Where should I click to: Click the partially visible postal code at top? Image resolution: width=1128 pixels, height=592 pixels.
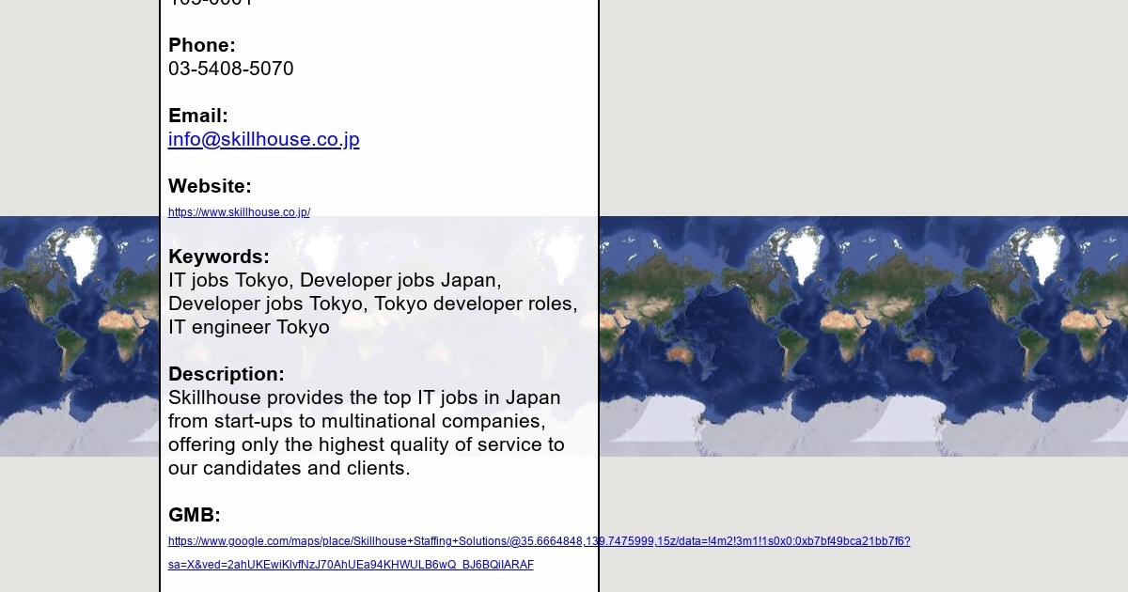coord(211,4)
